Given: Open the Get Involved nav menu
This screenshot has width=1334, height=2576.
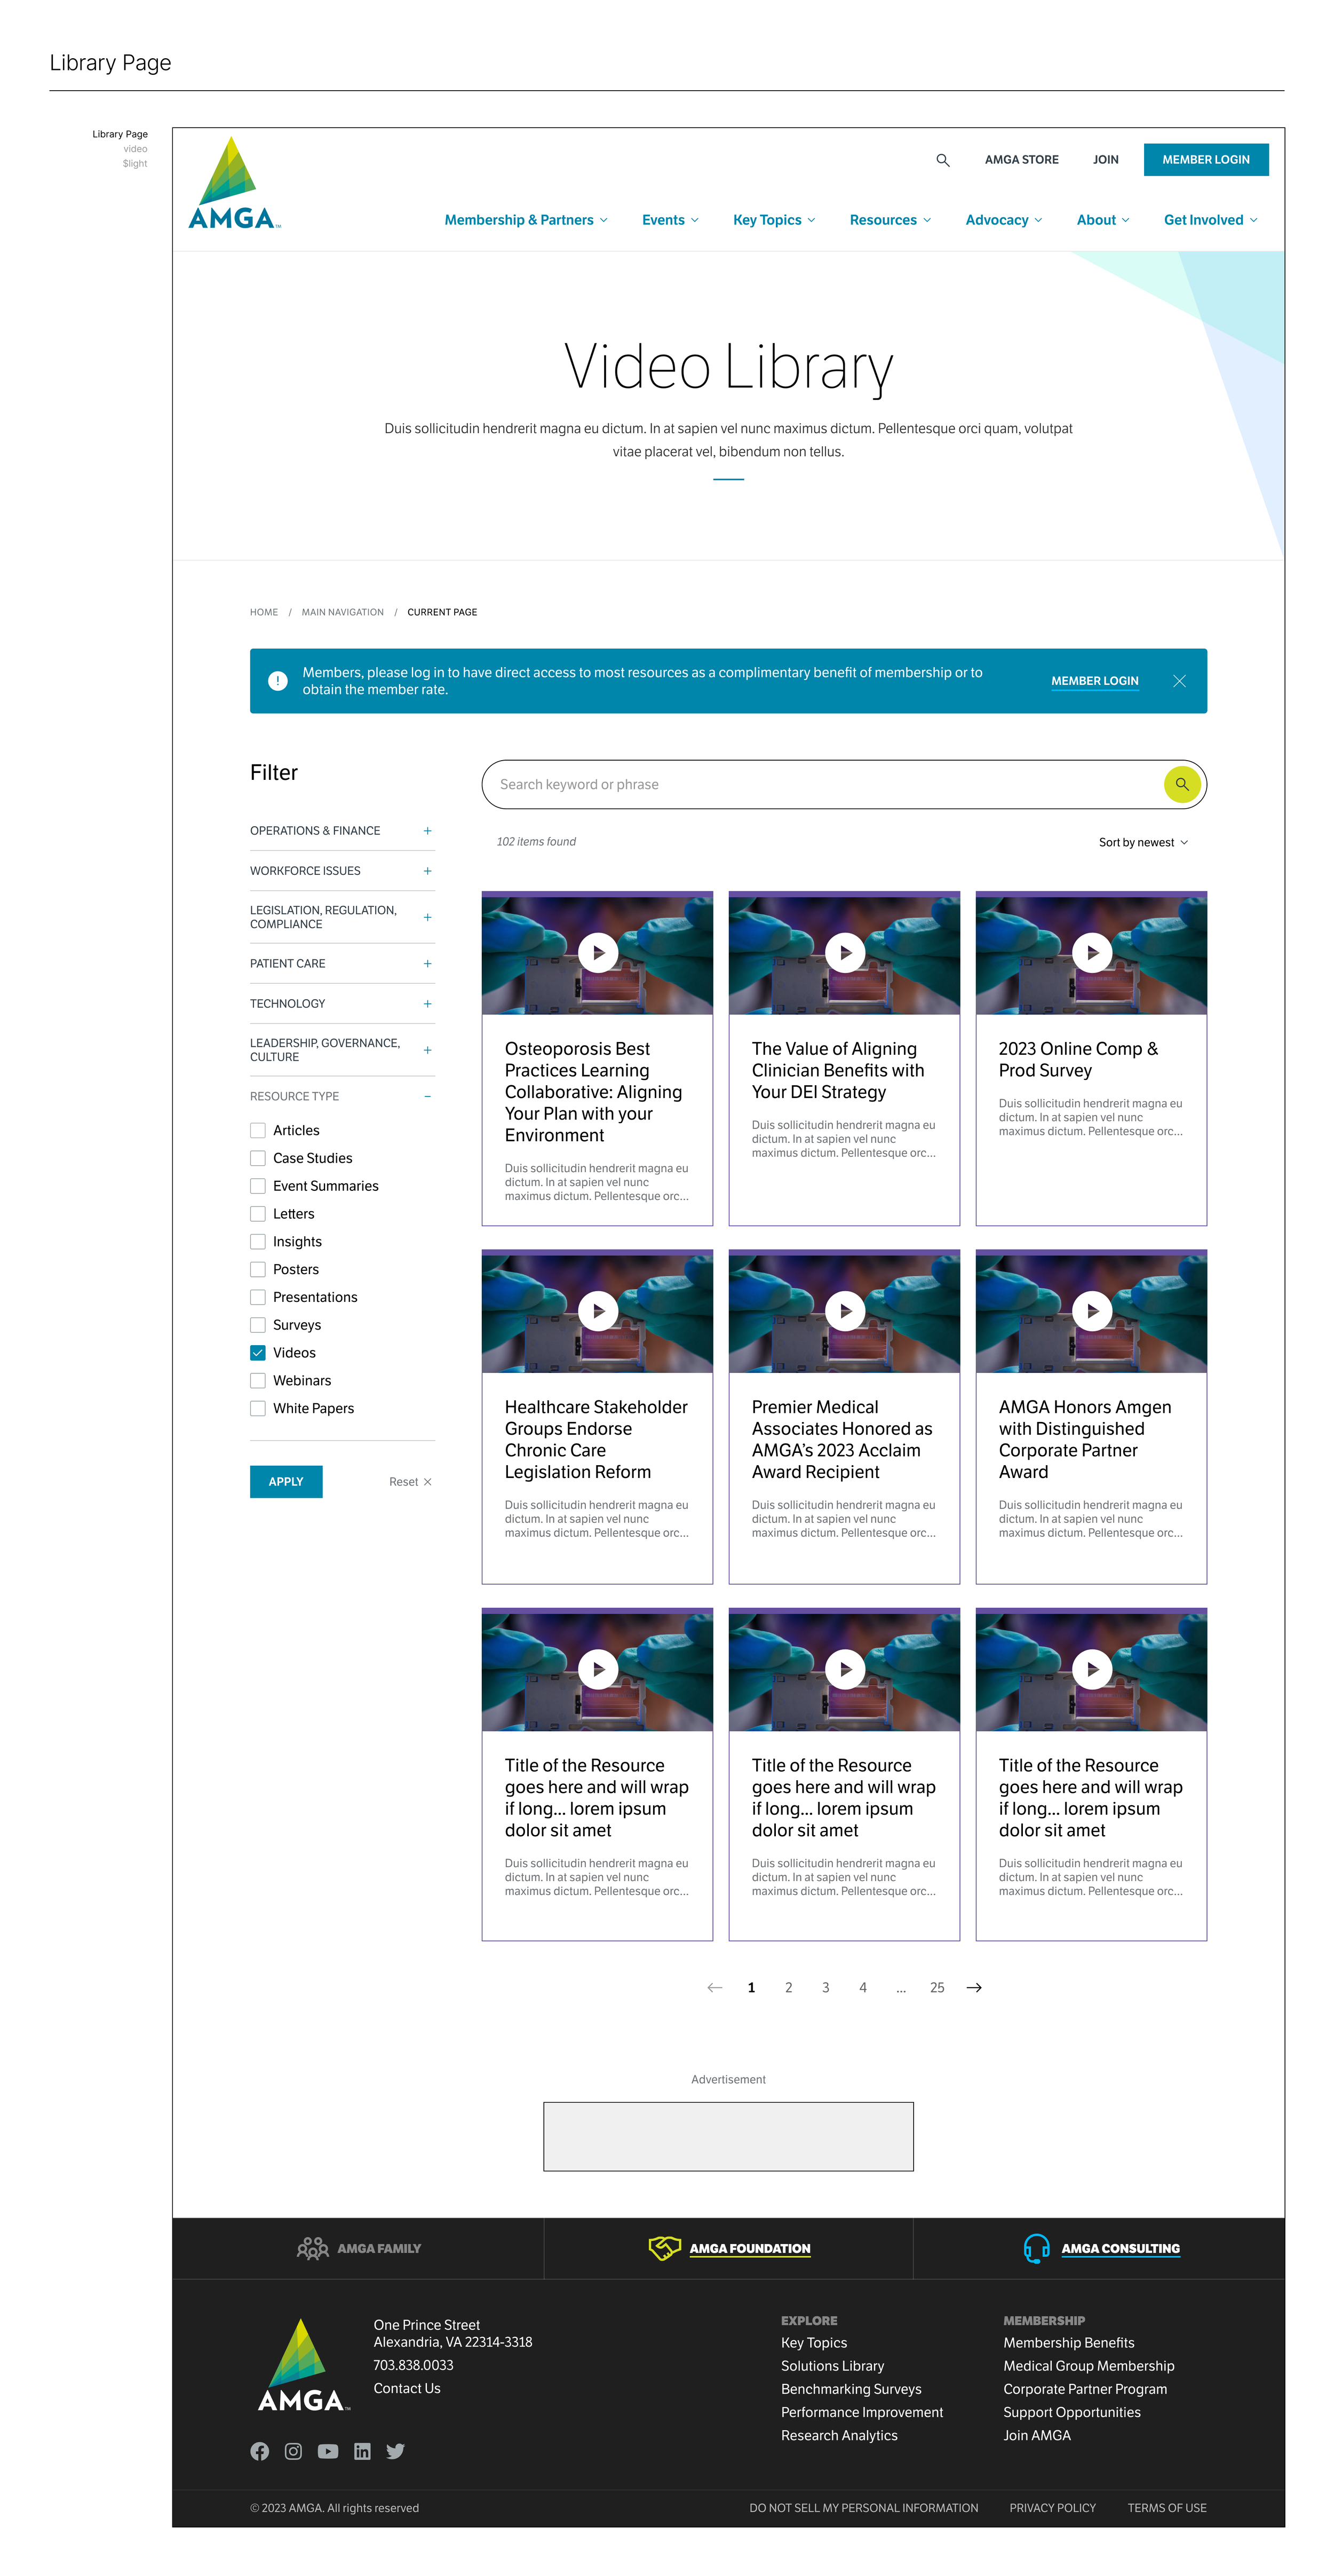Looking at the screenshot, I should 1211,220.
